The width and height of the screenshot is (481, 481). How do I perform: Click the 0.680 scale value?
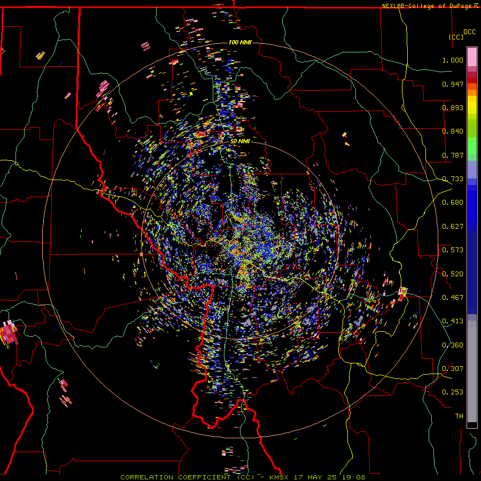pyautogui.click(x=453, y=203)
